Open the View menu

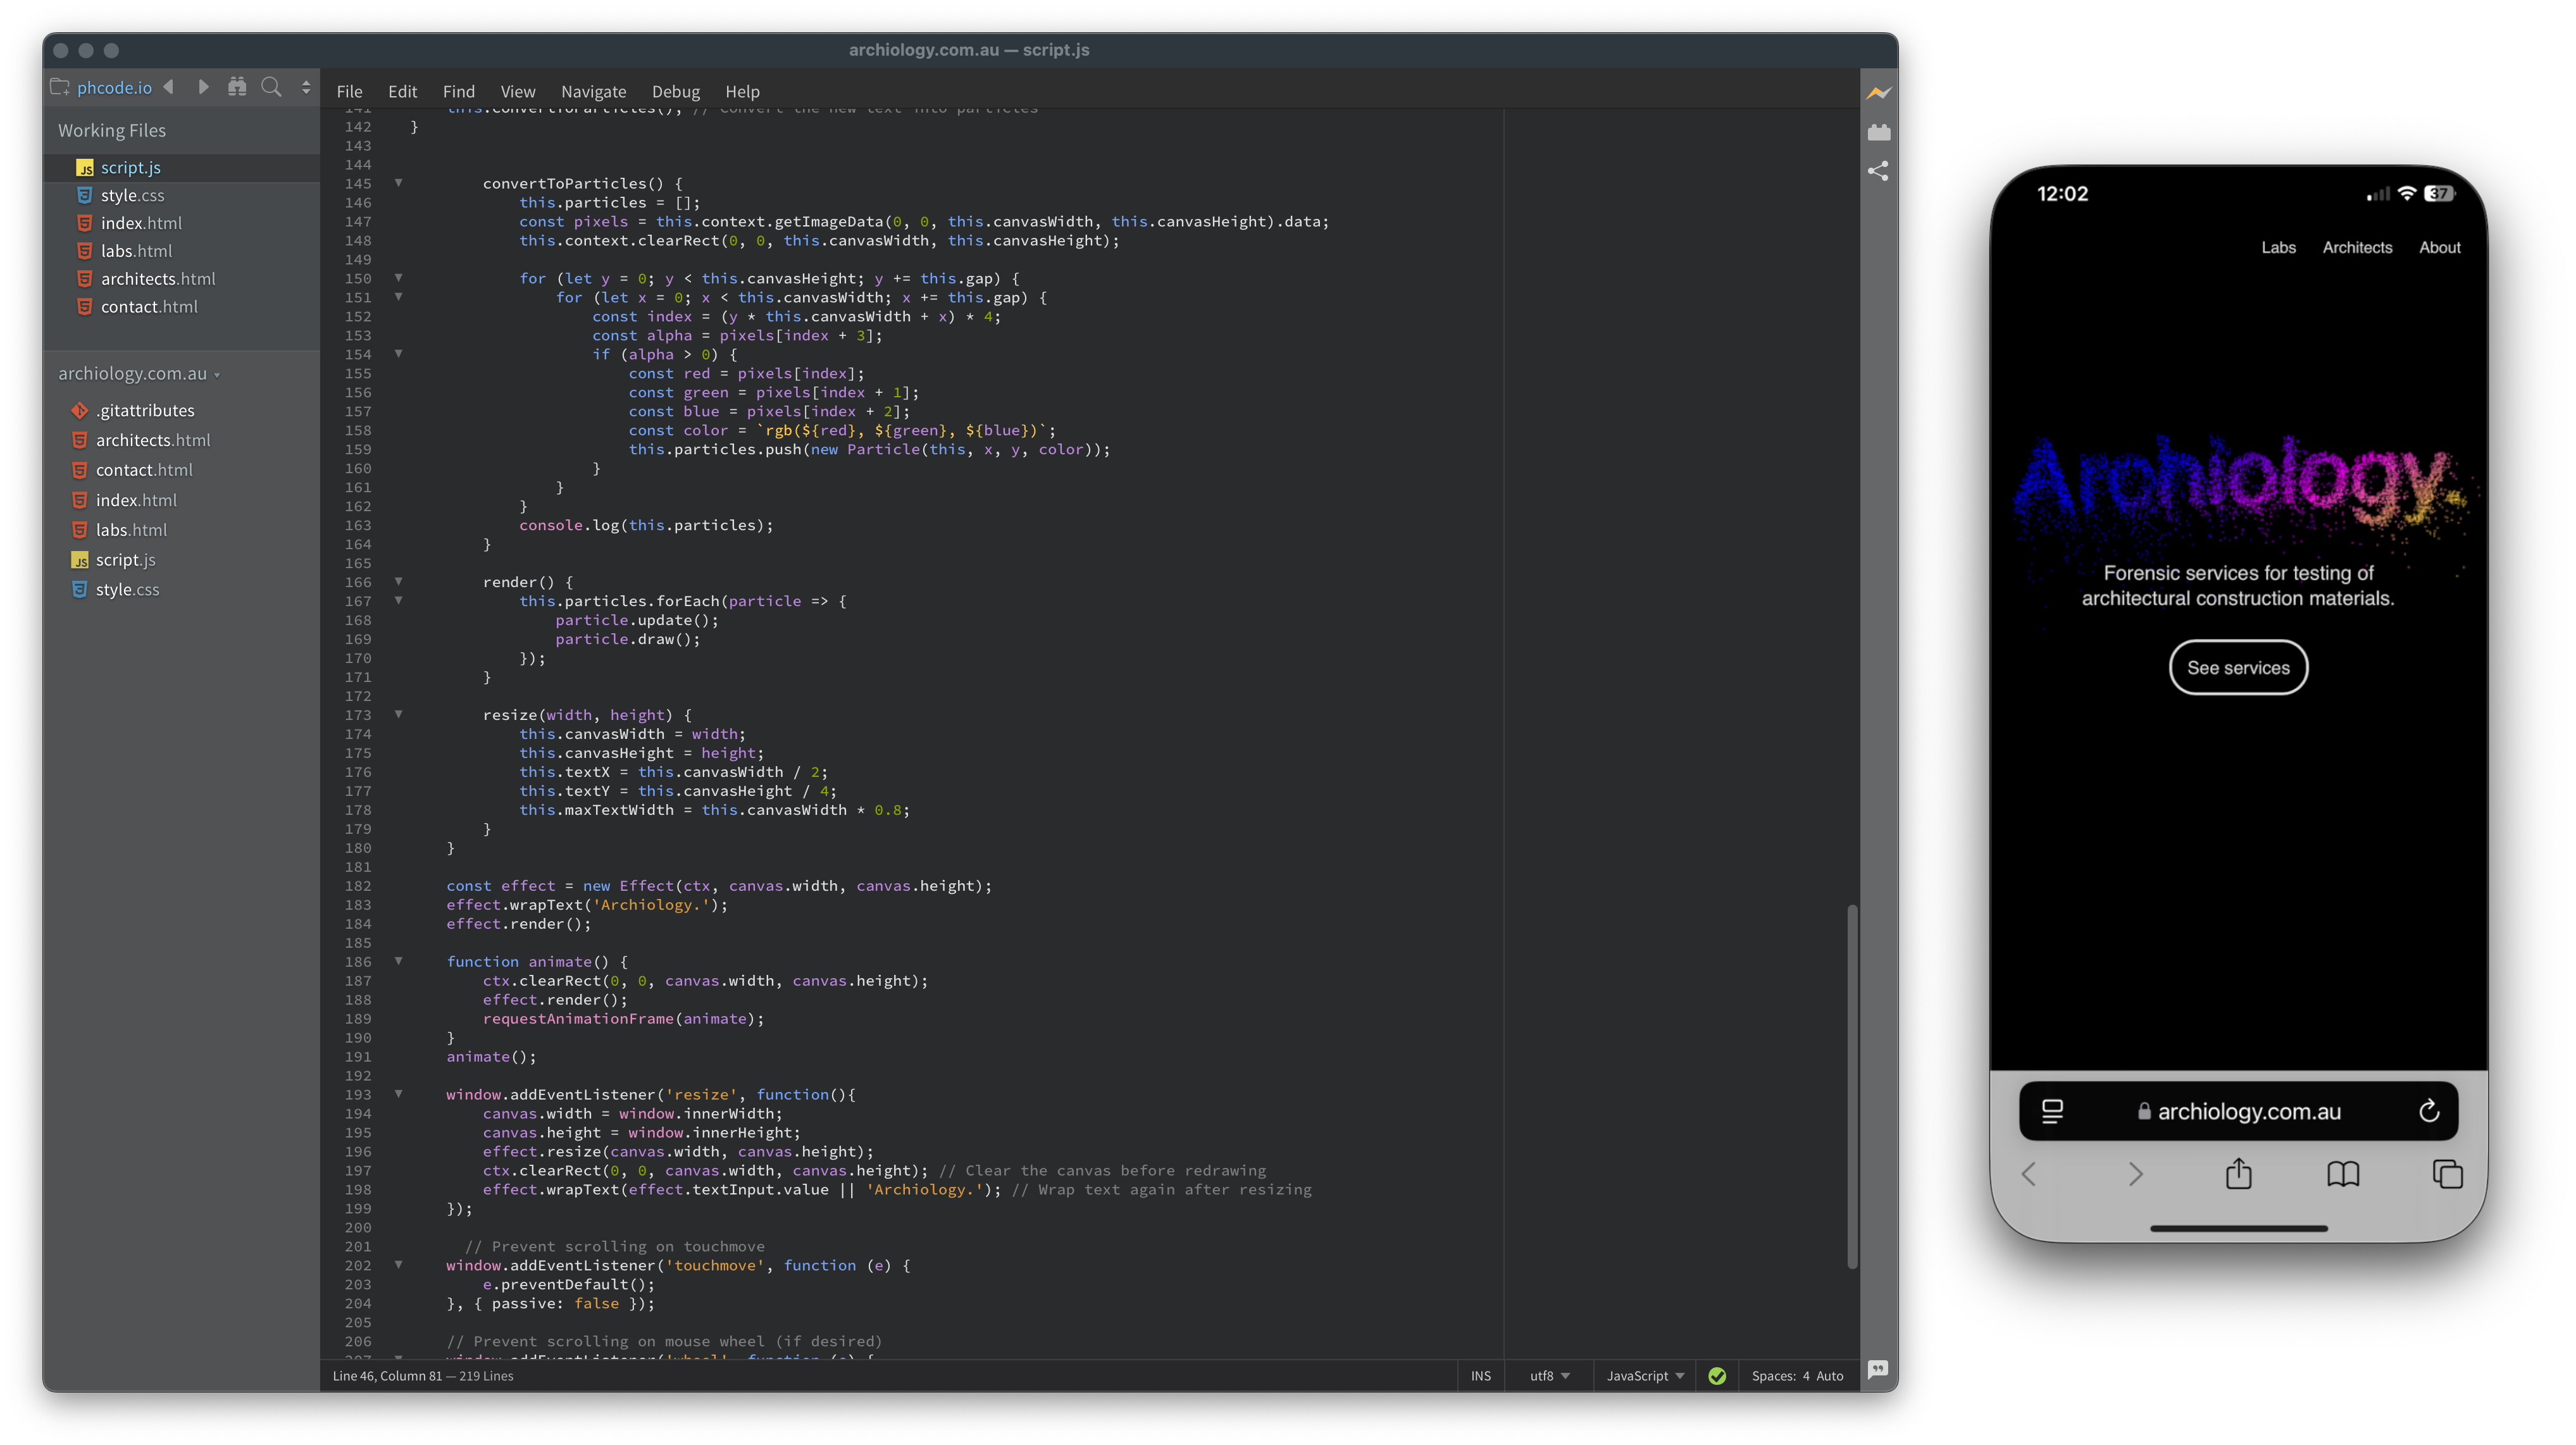click(x=517, y=91)
